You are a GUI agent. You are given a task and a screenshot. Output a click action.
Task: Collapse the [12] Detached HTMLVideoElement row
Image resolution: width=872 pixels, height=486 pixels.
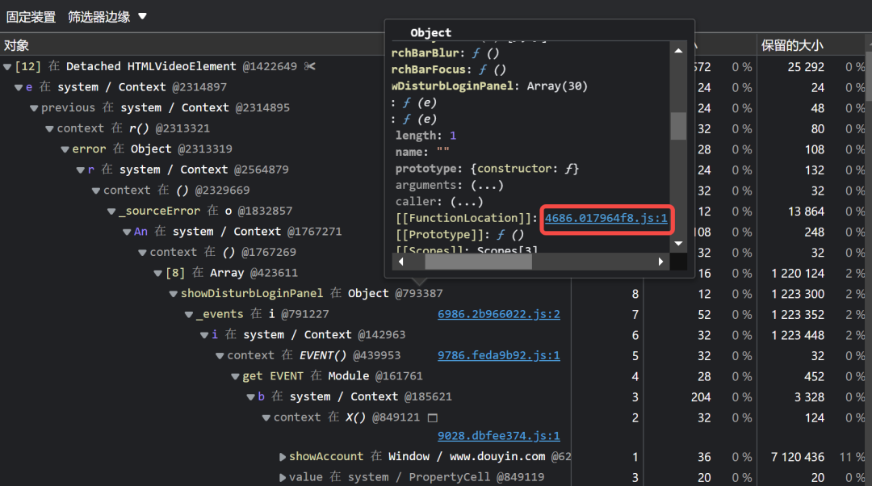tap(7, 67)
